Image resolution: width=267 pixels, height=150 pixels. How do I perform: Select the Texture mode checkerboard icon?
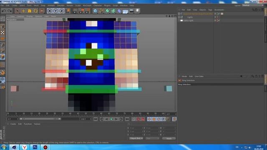point(3,32)
